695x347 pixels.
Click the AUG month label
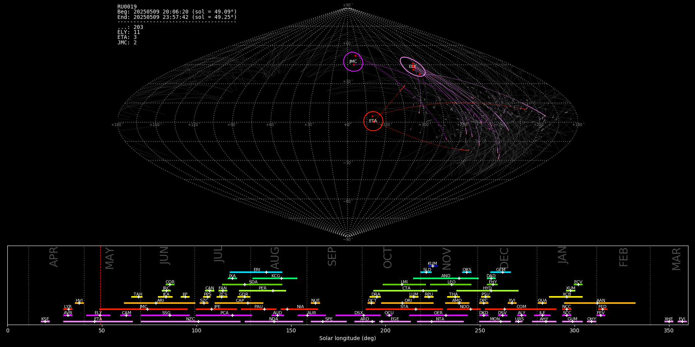pyautogui.click(x=275, y=258)
